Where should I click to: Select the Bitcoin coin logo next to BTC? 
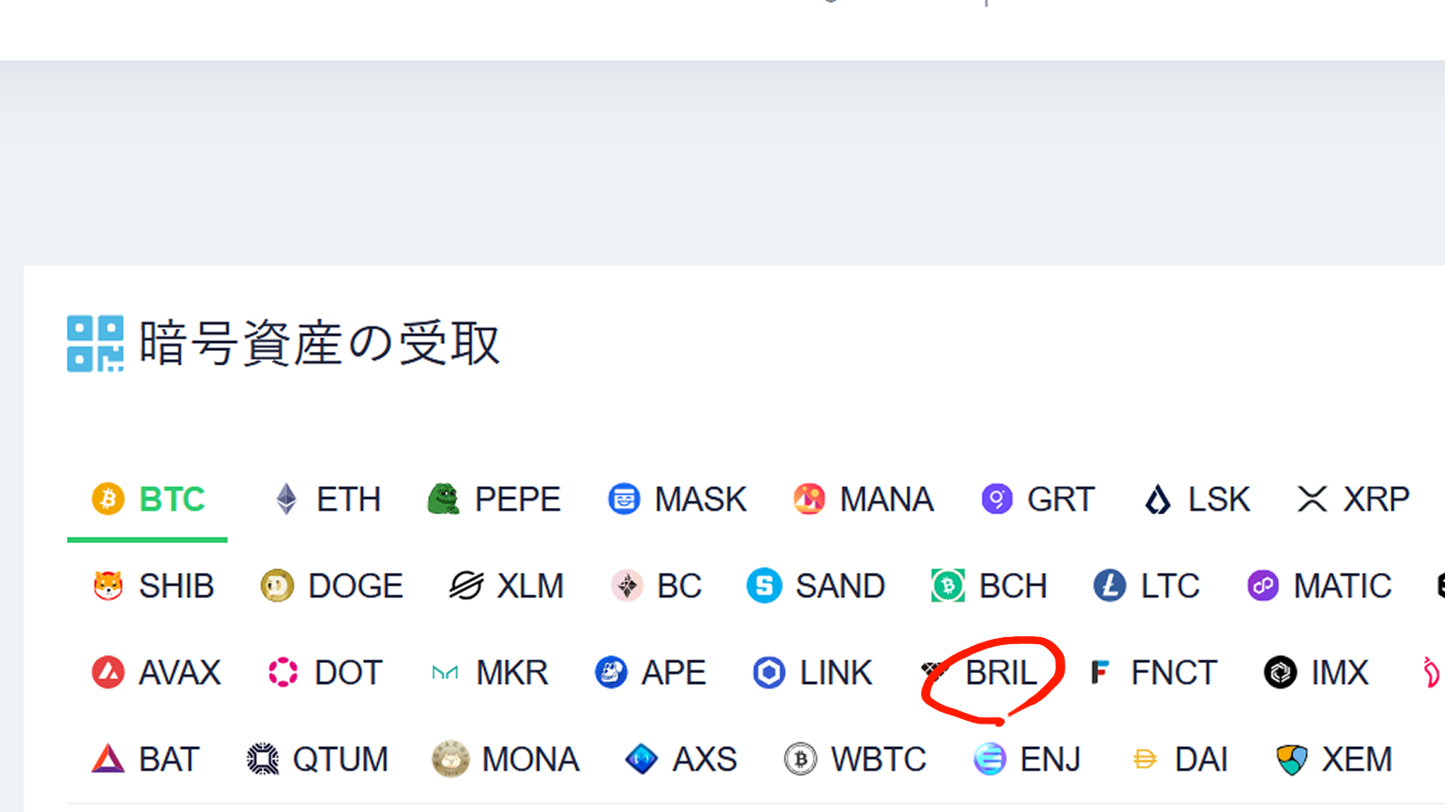point(107,499)
